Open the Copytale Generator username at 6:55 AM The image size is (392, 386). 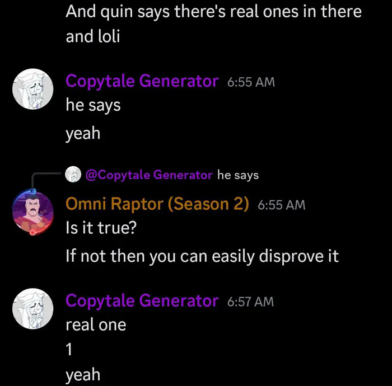point(142,81)
